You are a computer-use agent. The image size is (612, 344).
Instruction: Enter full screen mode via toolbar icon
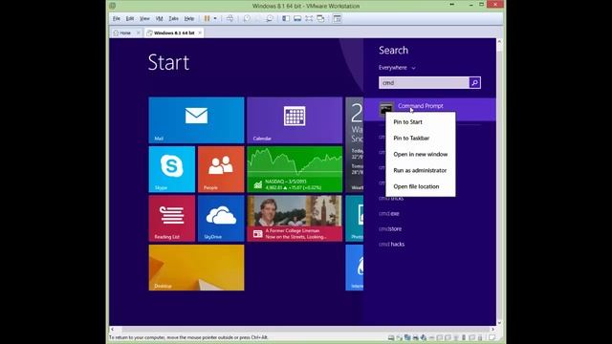click(309, 18)
